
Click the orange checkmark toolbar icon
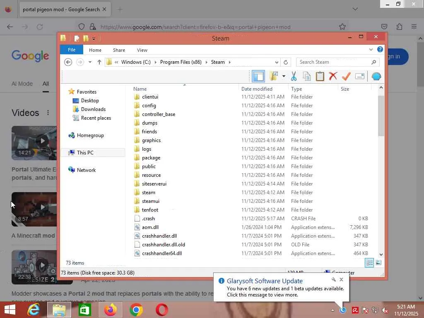346,76
